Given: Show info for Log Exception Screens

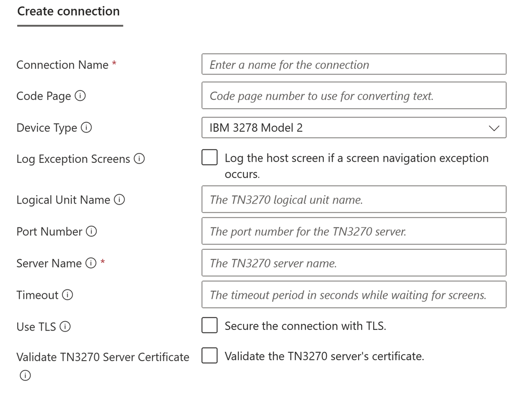Looking at the screenshot, I should [139, 159].
